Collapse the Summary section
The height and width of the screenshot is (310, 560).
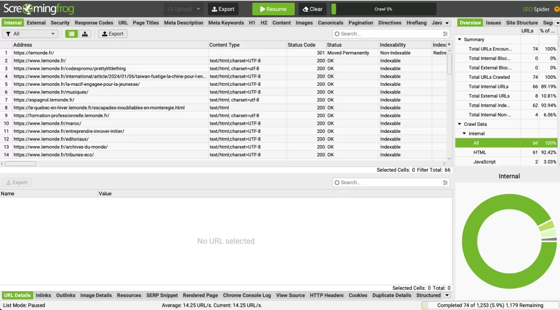[459, 40]
